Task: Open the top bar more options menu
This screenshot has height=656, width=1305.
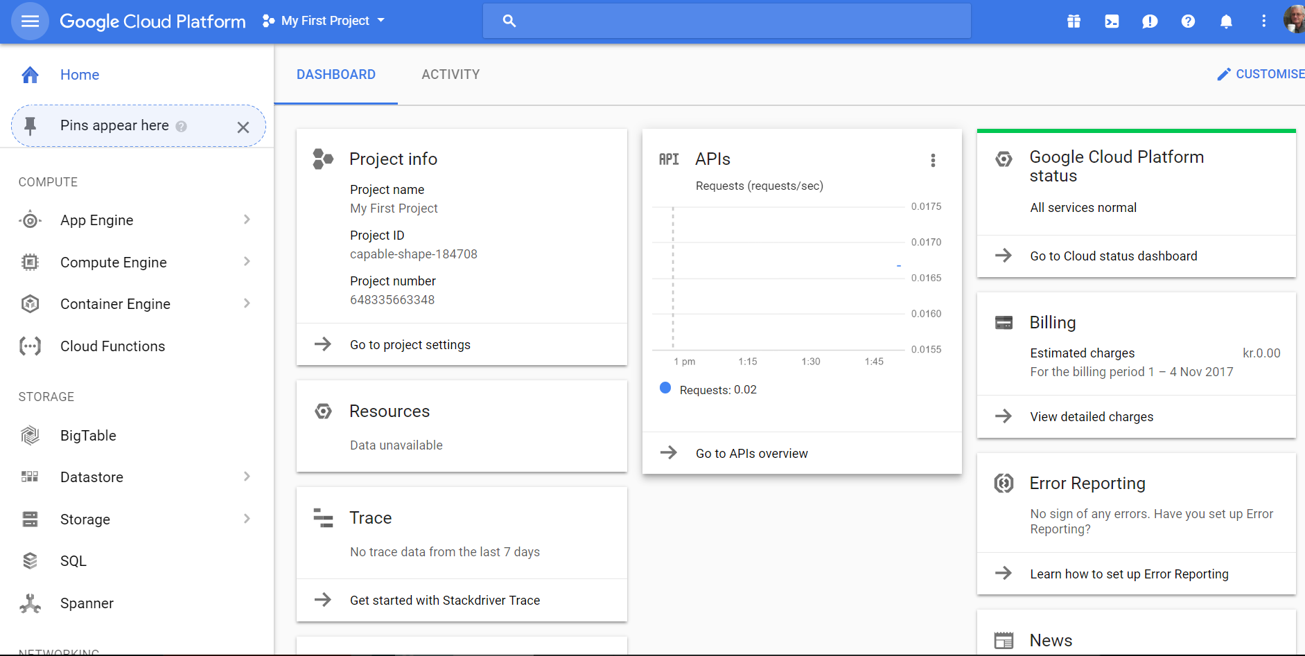Action: tap(1263, 21)
